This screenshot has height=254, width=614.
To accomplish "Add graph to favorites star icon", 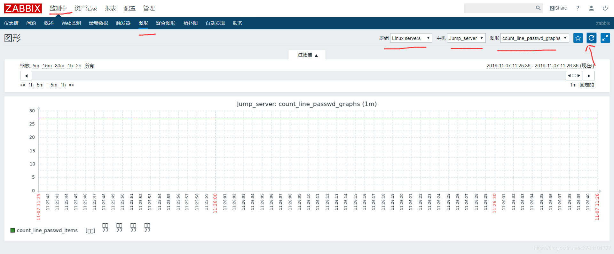I will click(x=578, y=38).
